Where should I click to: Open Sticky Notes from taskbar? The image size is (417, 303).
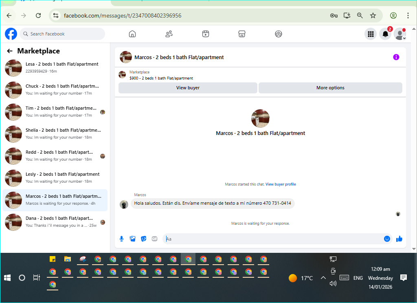pyautogui.click(x=53, y=259)
